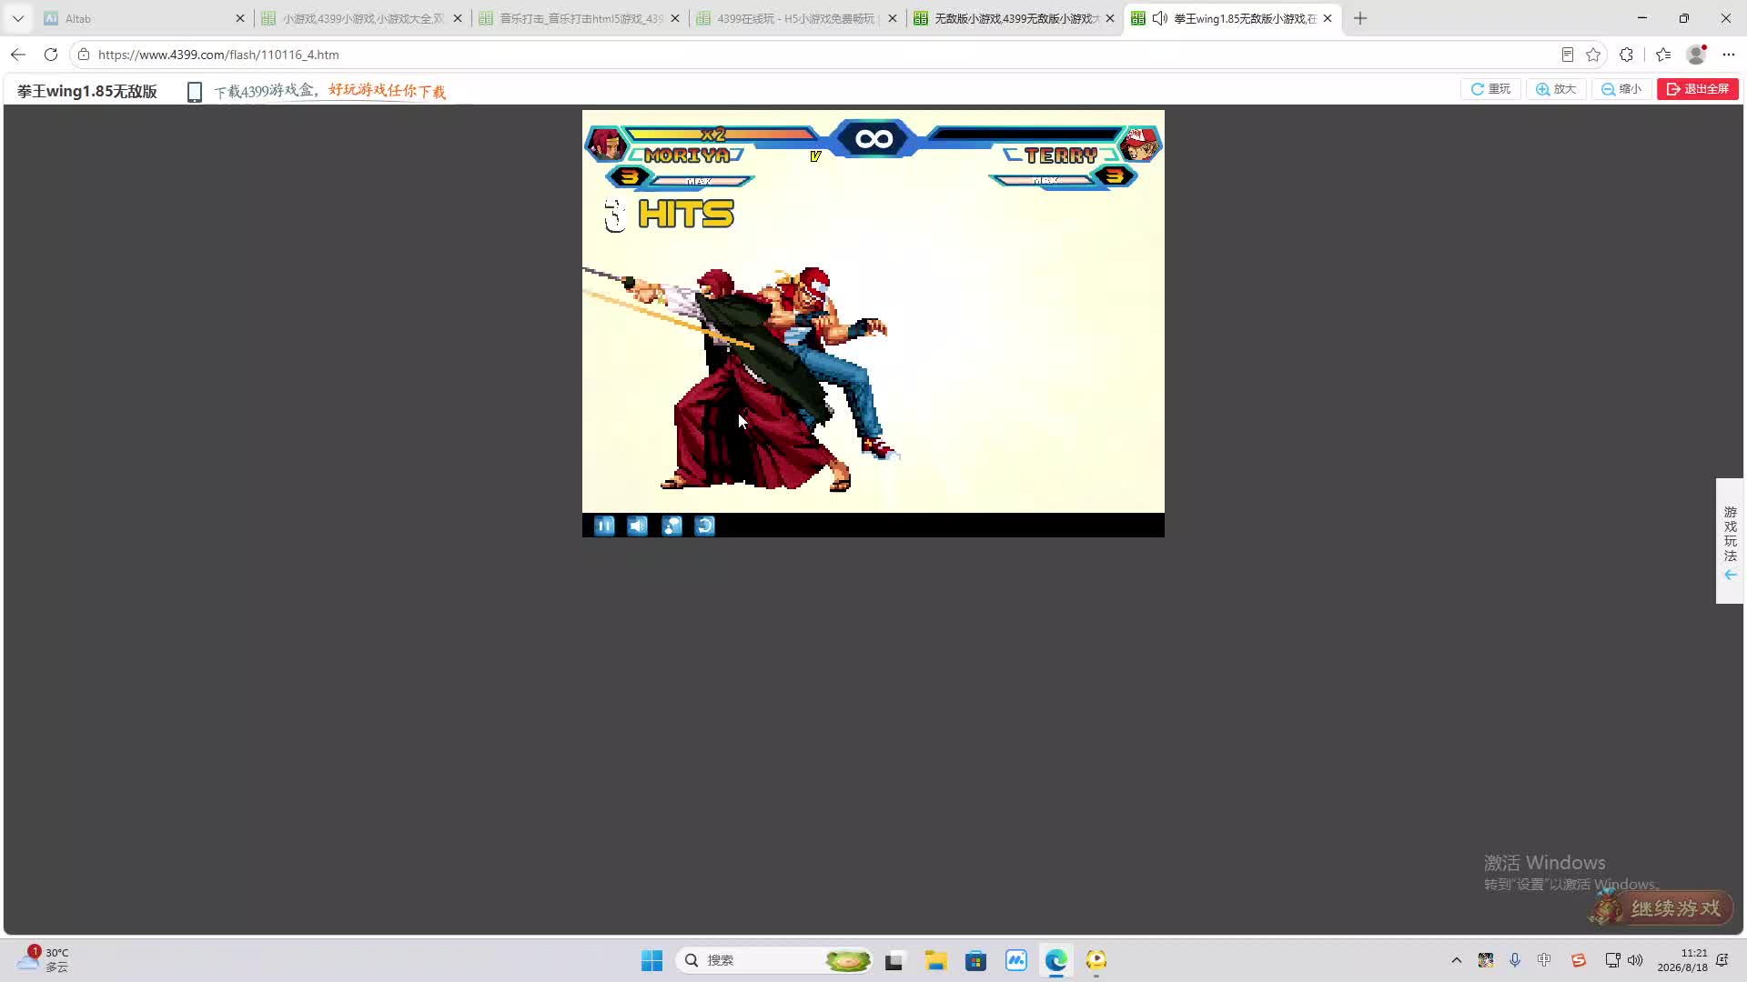Refresh the page with the reload icon
The height and width of the screenshot is (982, 1747).
tap(51, 55)
